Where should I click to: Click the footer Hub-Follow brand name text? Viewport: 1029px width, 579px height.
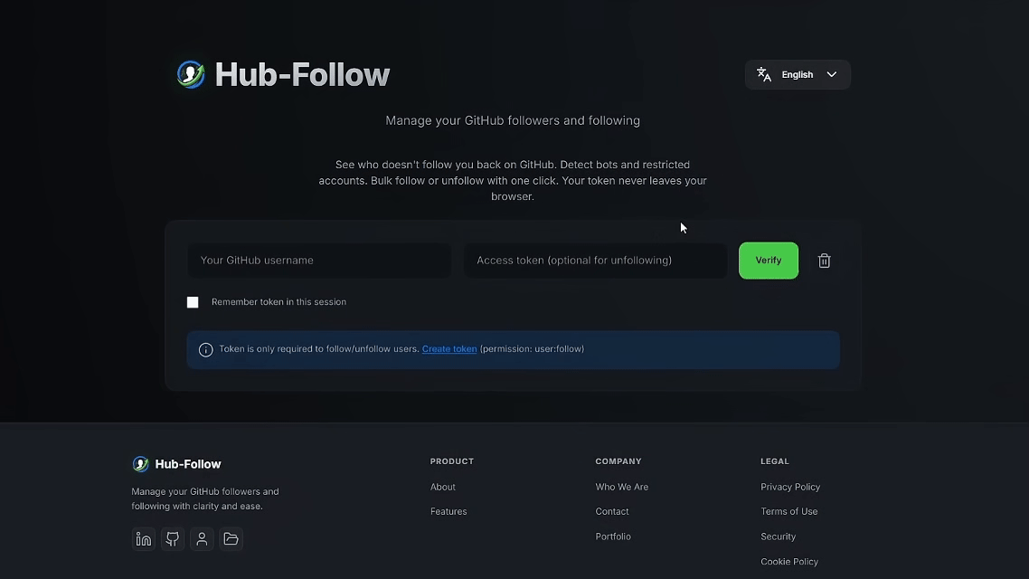[x=188, y=464]
